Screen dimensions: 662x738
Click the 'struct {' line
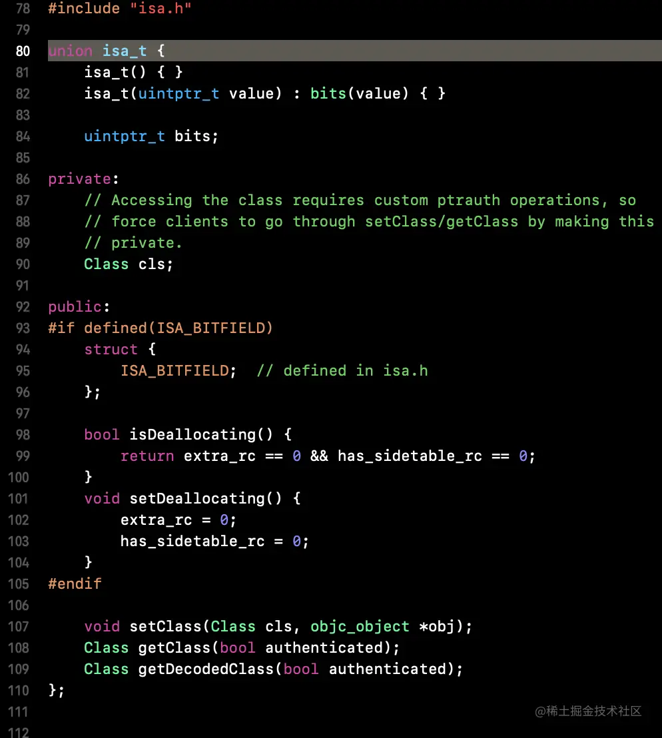[x=120, y=349]
